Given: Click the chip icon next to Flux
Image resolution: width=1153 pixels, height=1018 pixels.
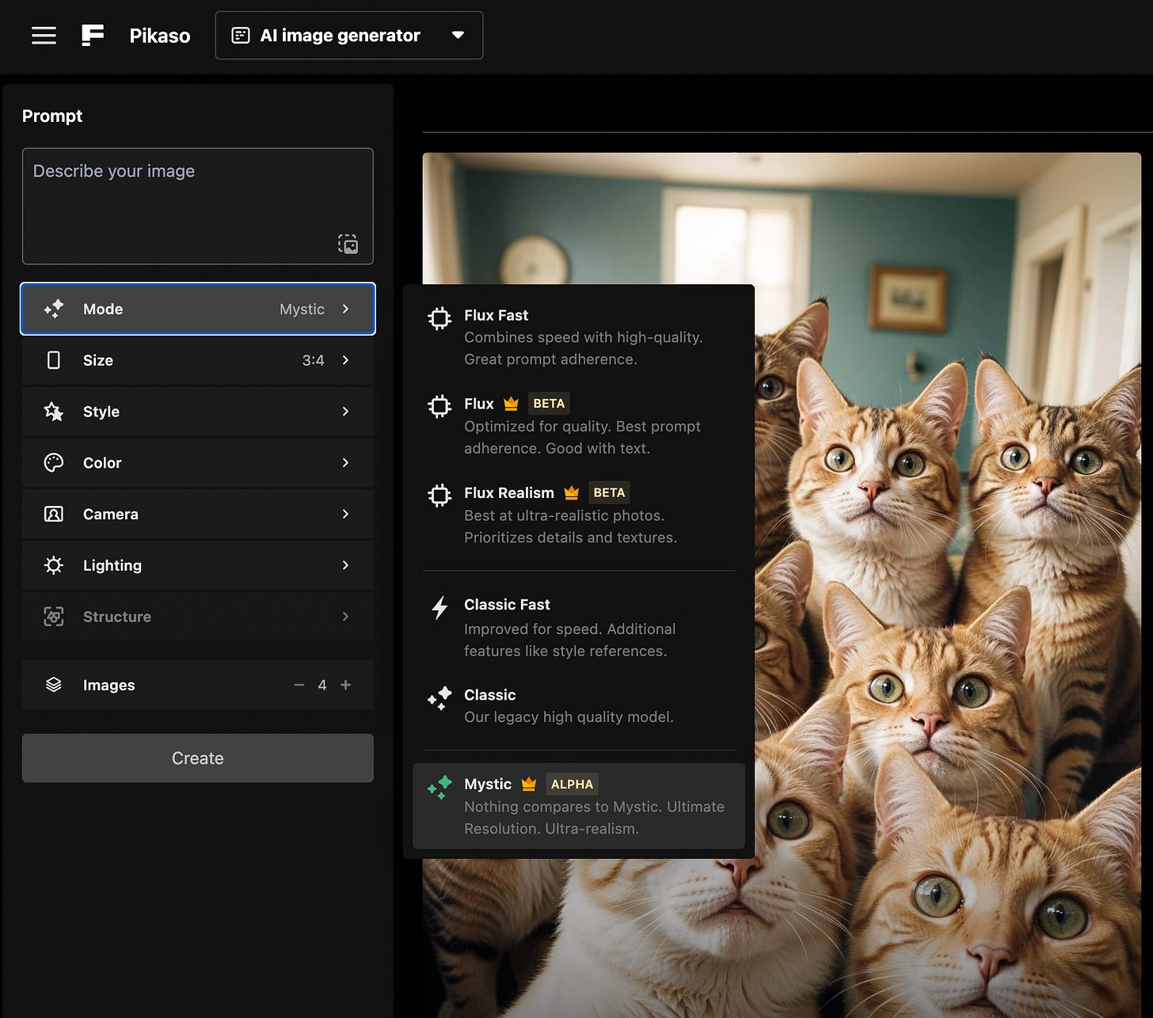Looking at the screenshot, I should tap(440, 407).
